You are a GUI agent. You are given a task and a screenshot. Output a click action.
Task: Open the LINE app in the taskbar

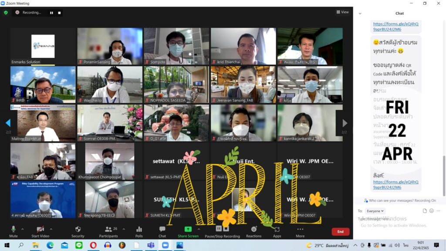79,245
